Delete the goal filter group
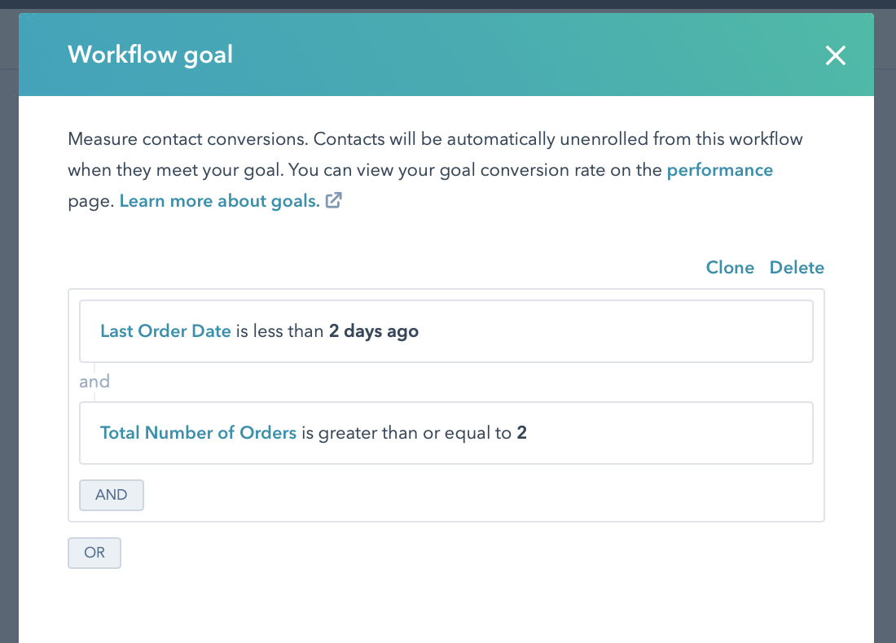This screenshot has height=643, width=896. pyautogui.click(x=797, y=268)
